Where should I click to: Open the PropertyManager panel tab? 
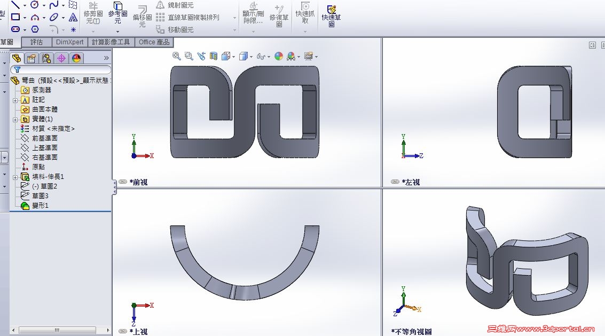[x=32, y=58]
